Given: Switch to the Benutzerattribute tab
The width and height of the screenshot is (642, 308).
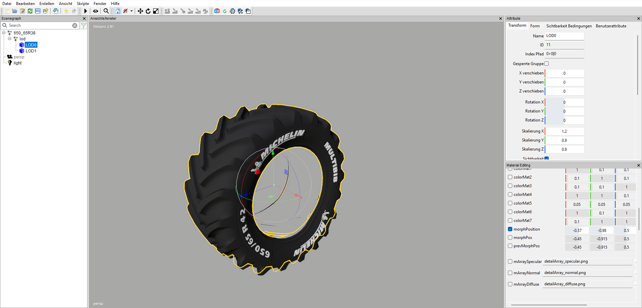Looking at the screenshot, I should (611, 26).
